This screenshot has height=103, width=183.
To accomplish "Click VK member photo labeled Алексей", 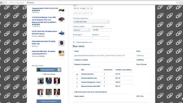I will click(x=41, y=81).
